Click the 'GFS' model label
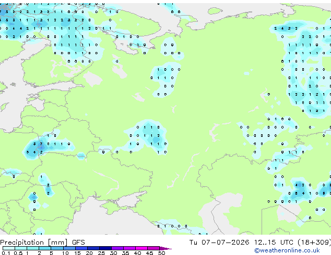Image resolution: width=331 pixels, height=255 pixels. (x=78, y=243)
